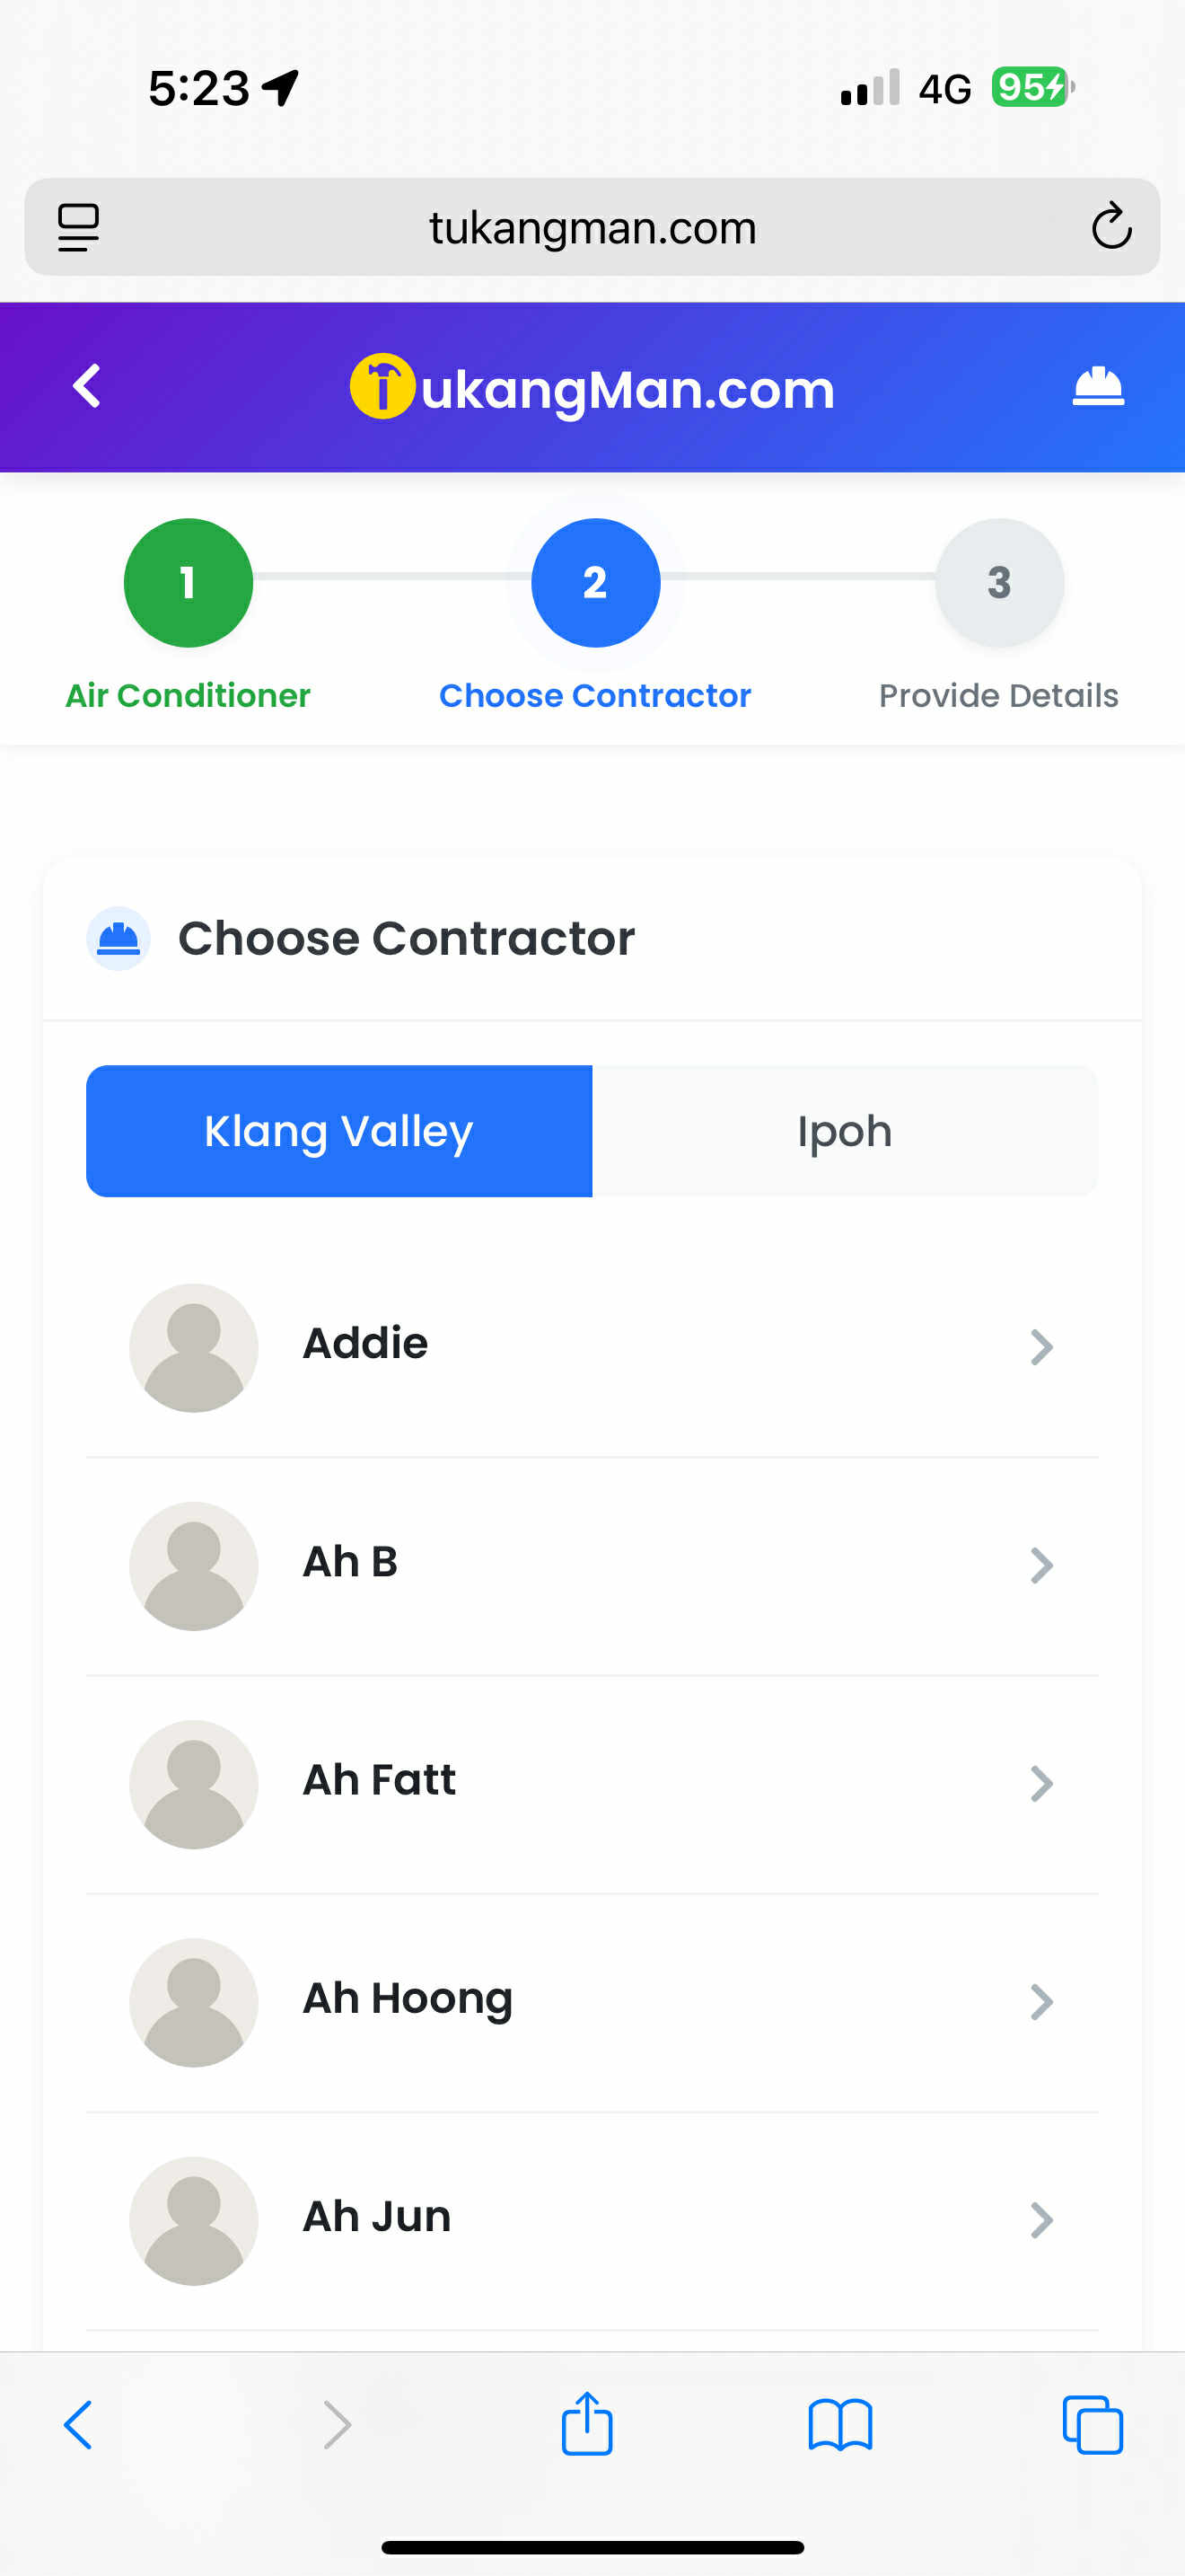Reload the page in Safari
This screenshot has width=1185, height=2576.
(1110, 227)
